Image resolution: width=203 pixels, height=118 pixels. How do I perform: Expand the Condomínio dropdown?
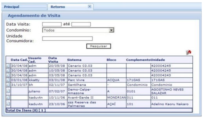tap(110, 30)
